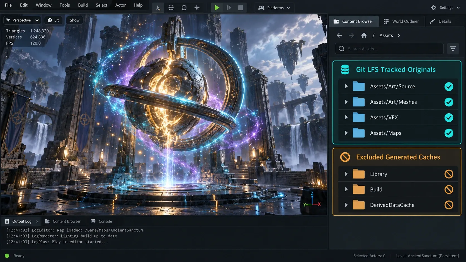Open the File menu
466x262 pixels.
tap(8, 5)
